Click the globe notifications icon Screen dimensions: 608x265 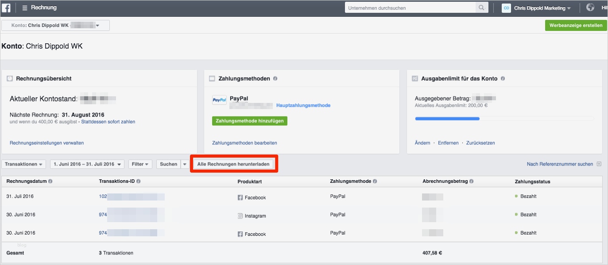(x=590, y=8)
